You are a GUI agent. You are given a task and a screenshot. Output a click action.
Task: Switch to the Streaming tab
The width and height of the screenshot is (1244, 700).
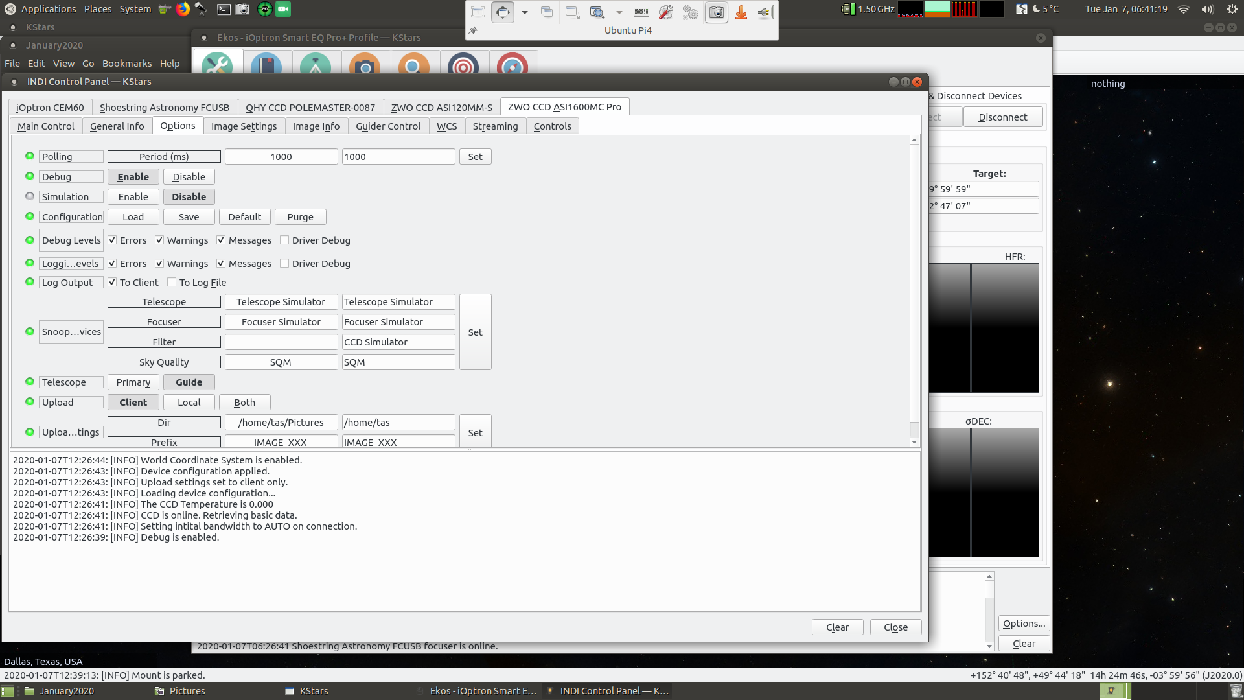click(x=495, y=126)
